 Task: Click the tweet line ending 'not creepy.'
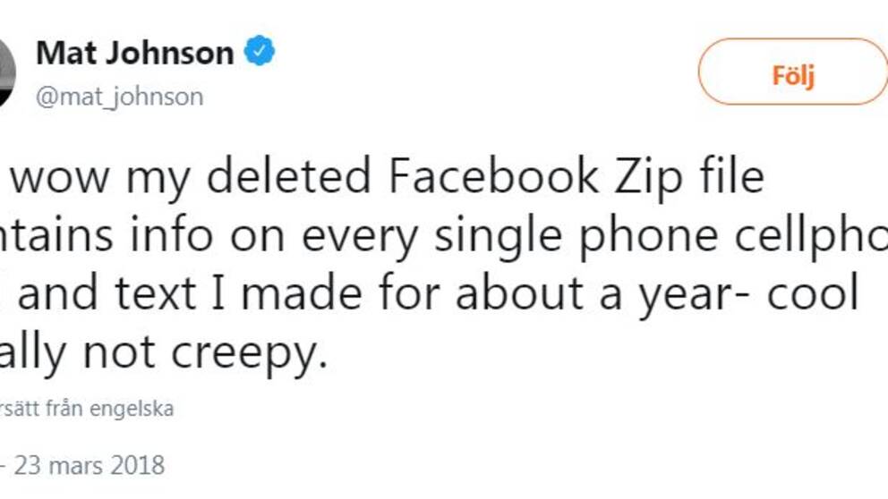coord(164,353)
